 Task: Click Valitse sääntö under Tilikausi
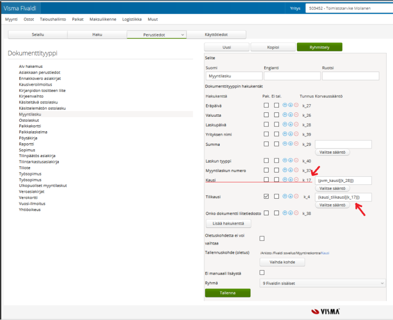click(x=333, y=205)
